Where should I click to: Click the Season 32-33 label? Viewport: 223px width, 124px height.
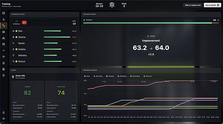99,5
